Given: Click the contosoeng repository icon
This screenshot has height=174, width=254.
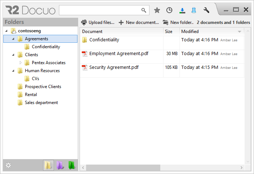Looking at the screenshot, I should pos(13,31).
